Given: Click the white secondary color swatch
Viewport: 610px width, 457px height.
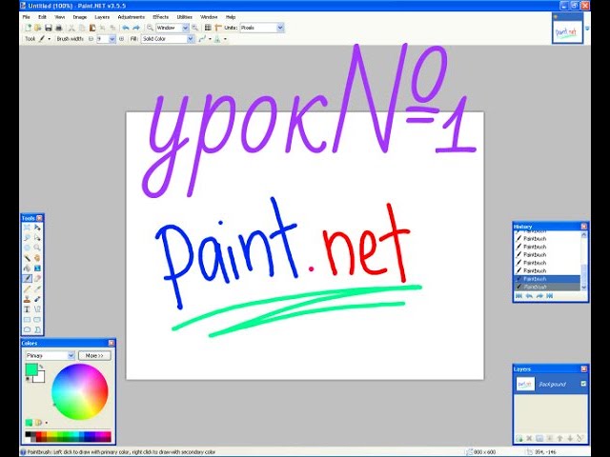Looking at the screenshot, I should pos(40,377).
